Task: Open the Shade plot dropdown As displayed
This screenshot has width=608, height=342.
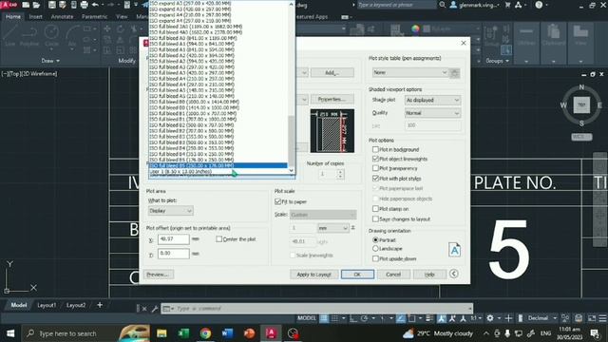Action: 433,100
